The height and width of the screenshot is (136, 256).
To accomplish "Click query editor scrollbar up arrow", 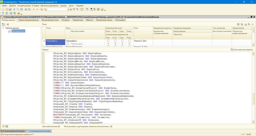I will point(253,53).
